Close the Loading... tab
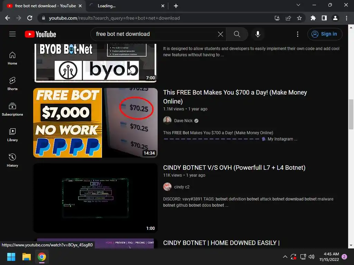Image resolution: width=354 pixels, height=265 pixels. click(163, 6)
